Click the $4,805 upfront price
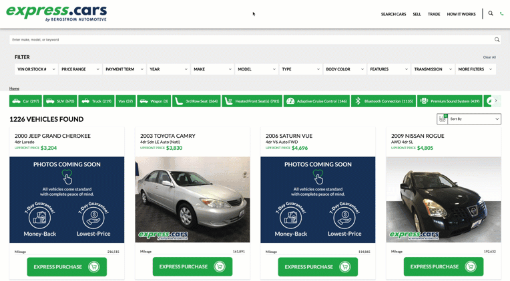This screenshot has height=281, width=510. 425,148
